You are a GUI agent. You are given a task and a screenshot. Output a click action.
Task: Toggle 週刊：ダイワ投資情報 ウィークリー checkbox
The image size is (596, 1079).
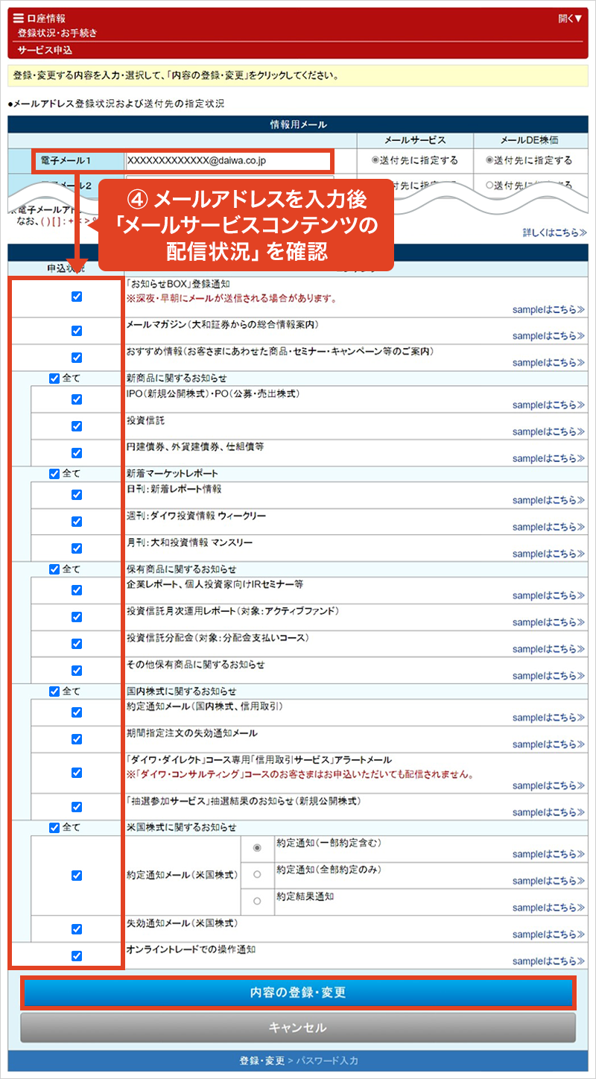point(76,521)
